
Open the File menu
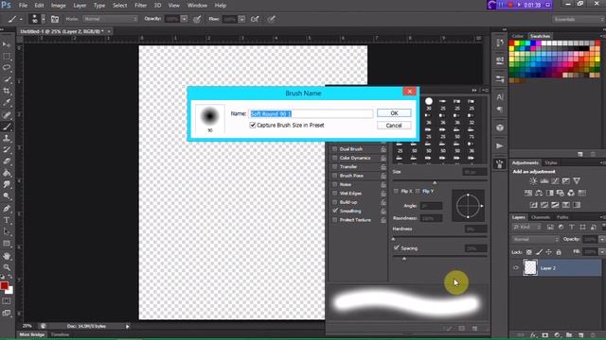click(23, 6)
